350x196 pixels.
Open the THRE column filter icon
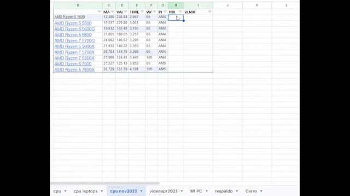[x=142, y=12]
